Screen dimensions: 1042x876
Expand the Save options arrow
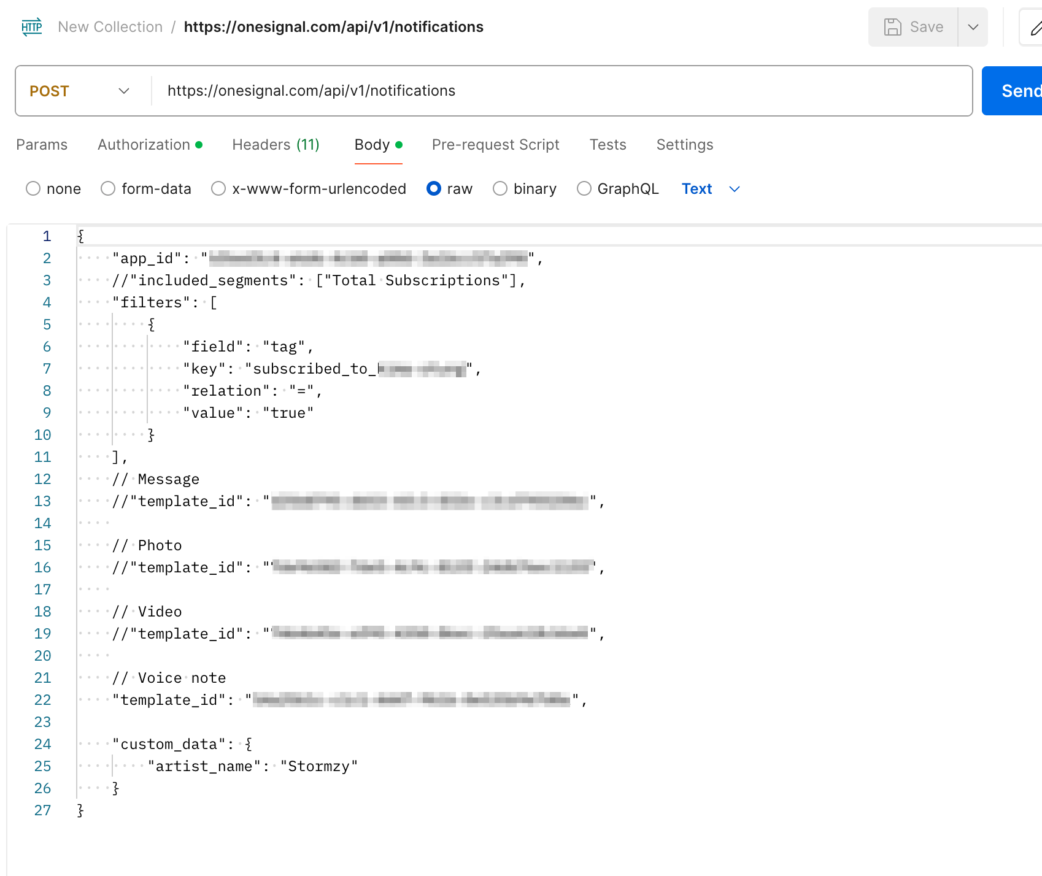[x=973, y=27]
